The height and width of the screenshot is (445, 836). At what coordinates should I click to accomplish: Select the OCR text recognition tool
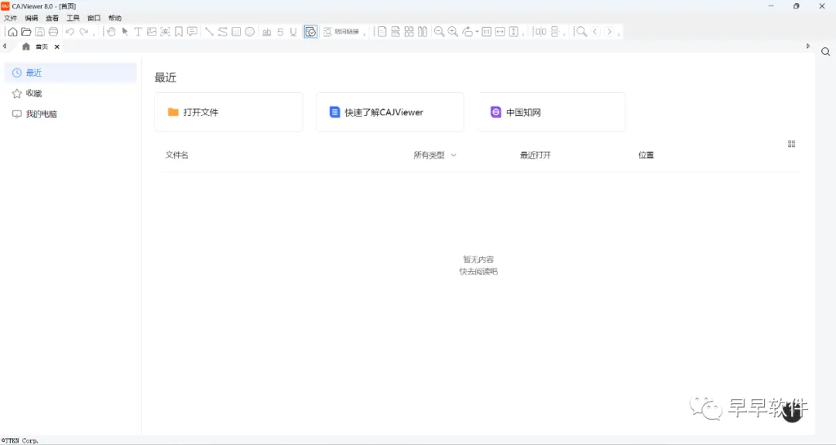(166, 32)
